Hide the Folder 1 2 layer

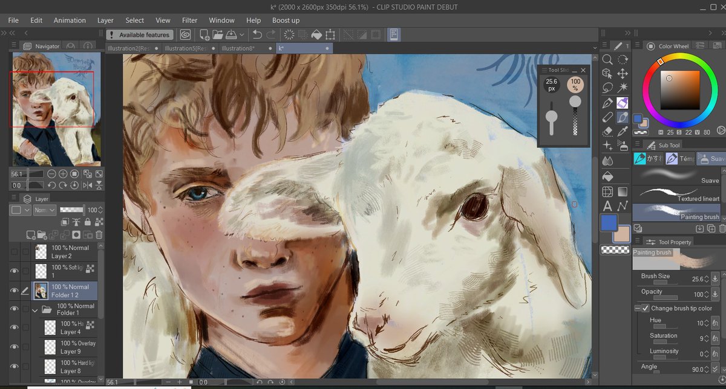click(14, 291)
